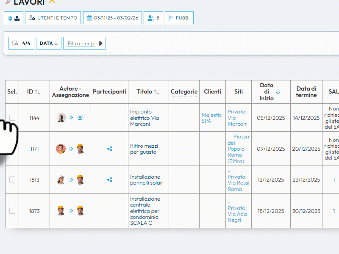Image resolution: width=339 pixels, height=254 pixels.
Task: Select the checkbox for job 1813
Action: pyautogui.click(x=12, y=179)
